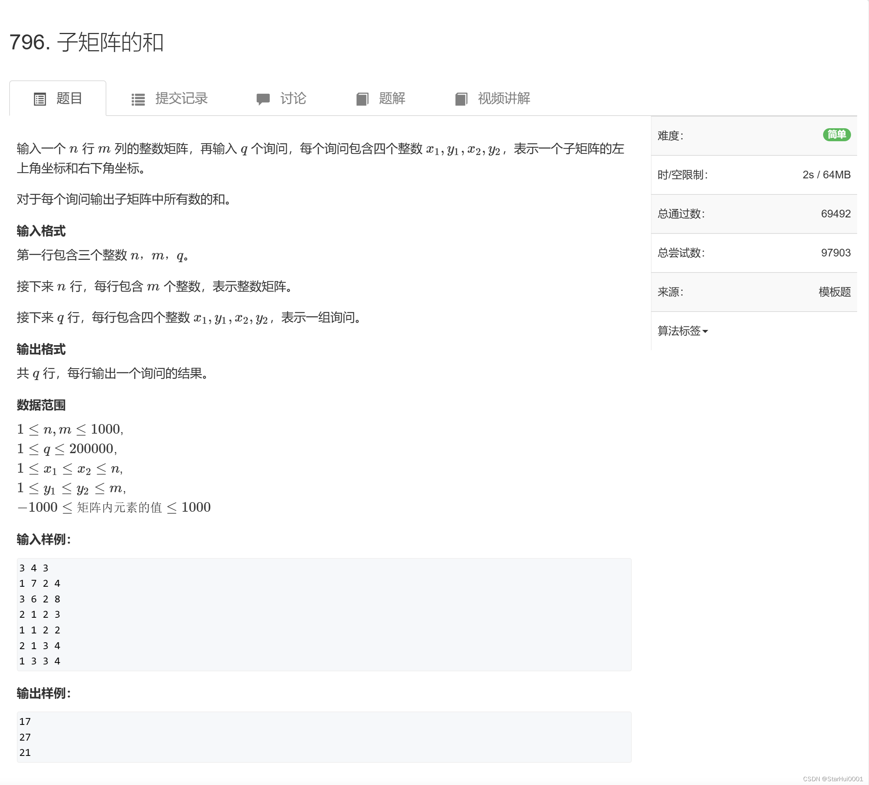Click the 视频讲解 book icon
Image resolution: width=869 pixels, height=785 pixels.
[x=461, y=99]
